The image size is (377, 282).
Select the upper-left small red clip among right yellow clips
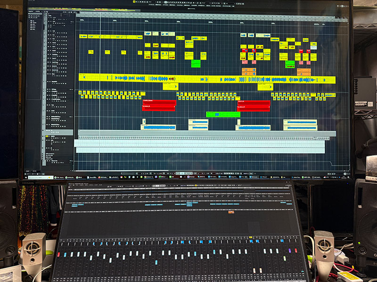tap(245, 50)
